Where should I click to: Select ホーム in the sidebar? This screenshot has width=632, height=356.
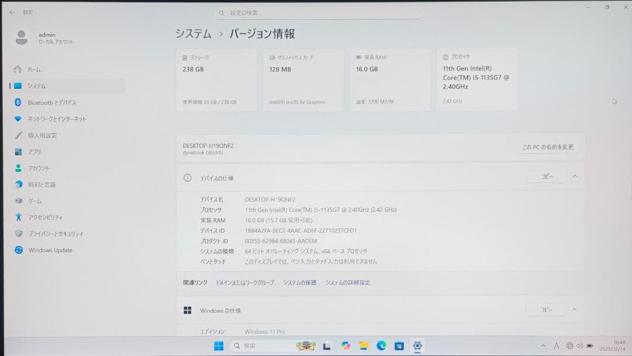click(35, 69)
